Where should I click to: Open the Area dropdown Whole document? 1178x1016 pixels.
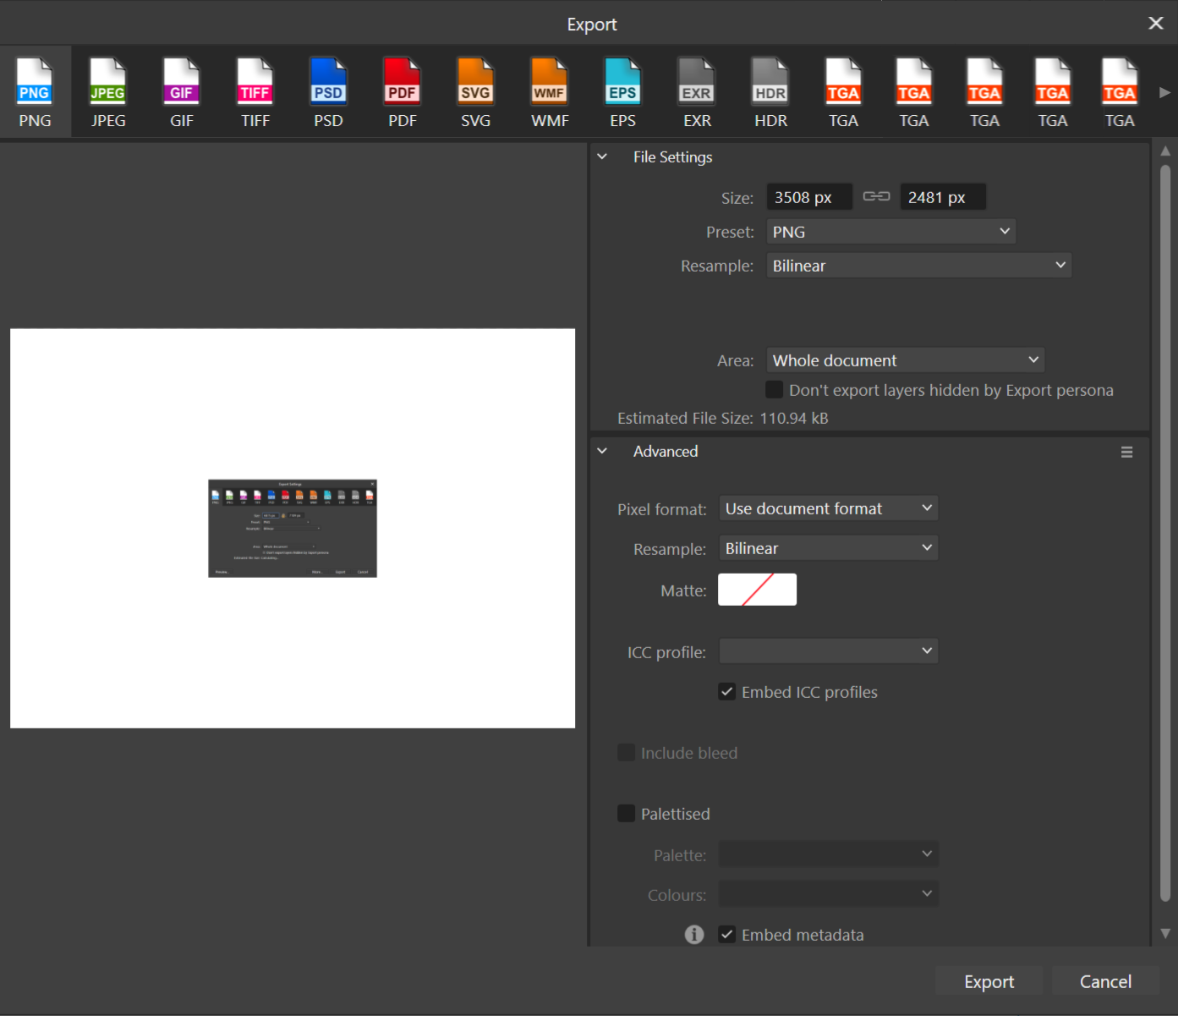(x=905, y=360)
